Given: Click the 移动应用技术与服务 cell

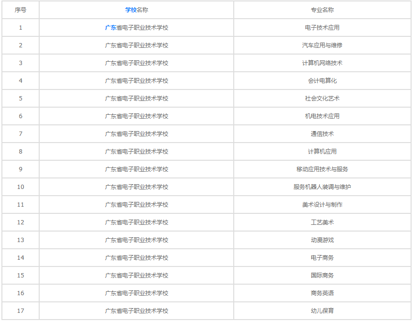Looking at the screenshot, I should 322,169.
